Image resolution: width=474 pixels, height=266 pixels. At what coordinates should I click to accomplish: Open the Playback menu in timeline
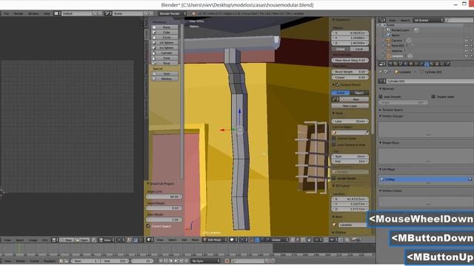point(50,261)
